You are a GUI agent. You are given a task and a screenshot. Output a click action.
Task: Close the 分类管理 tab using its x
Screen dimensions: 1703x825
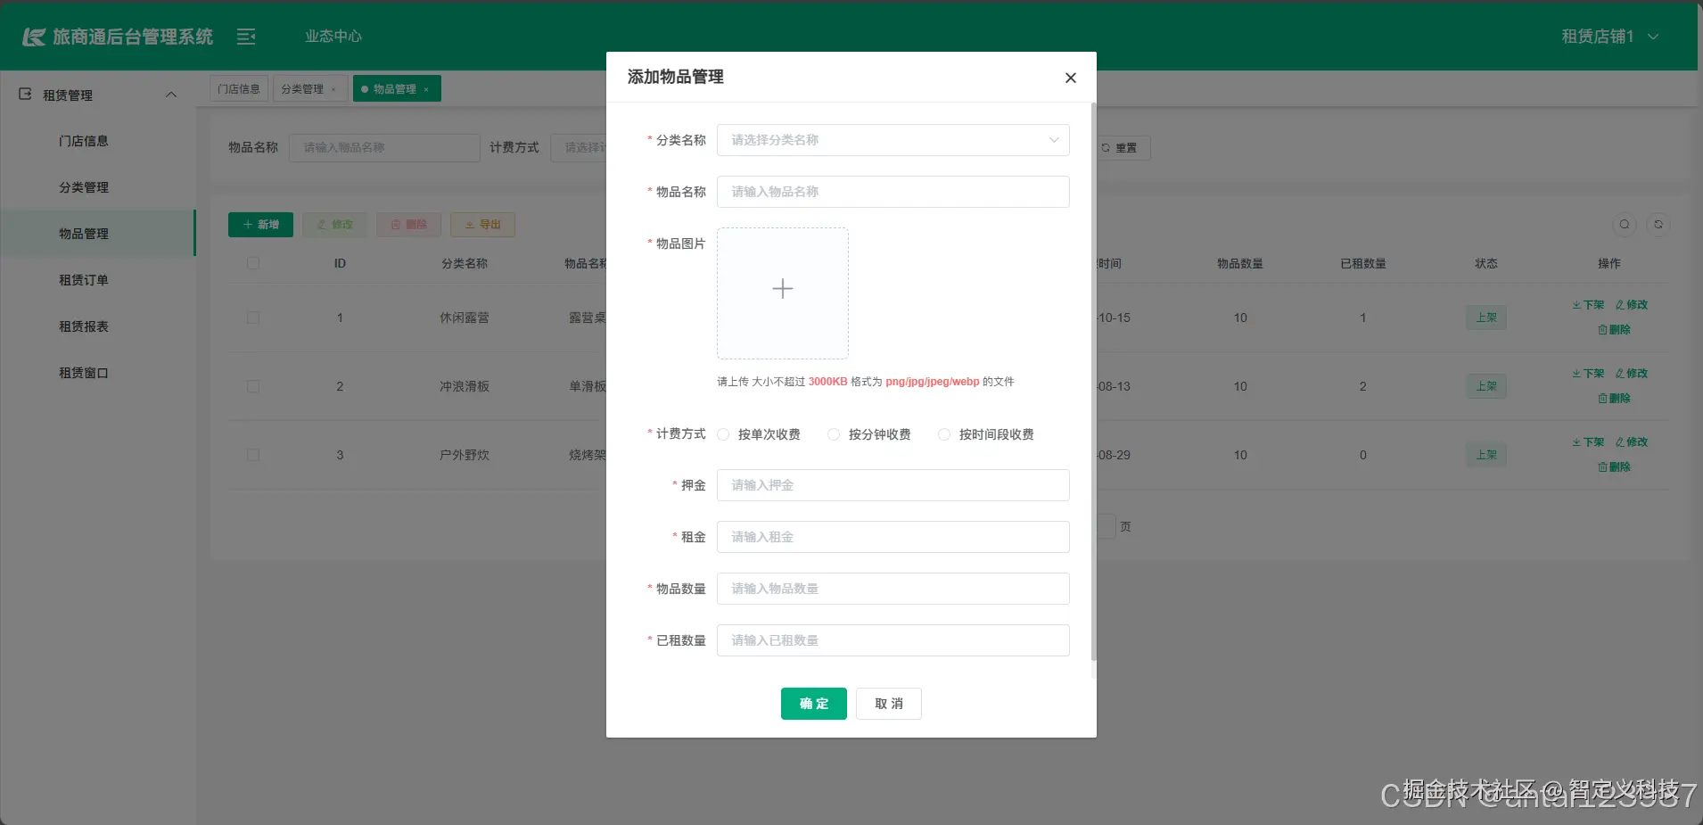pyautogui.click(x=333, y=89)
